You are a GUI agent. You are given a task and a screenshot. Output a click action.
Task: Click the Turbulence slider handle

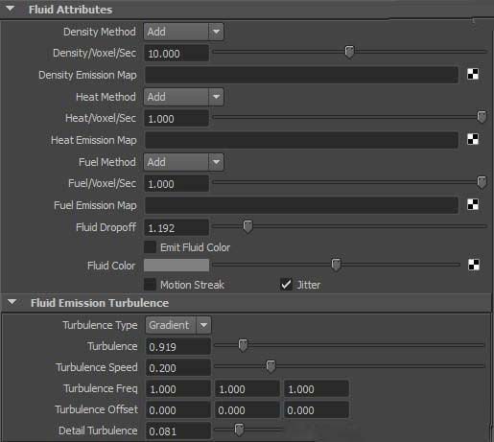point(243,345)
